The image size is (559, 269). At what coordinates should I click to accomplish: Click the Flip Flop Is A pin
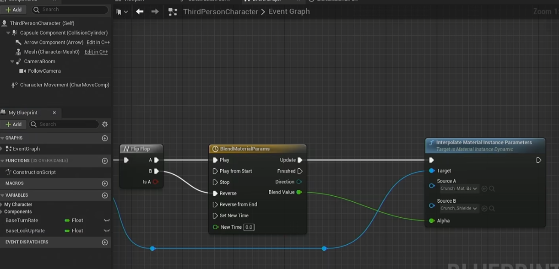coord(156,182)
